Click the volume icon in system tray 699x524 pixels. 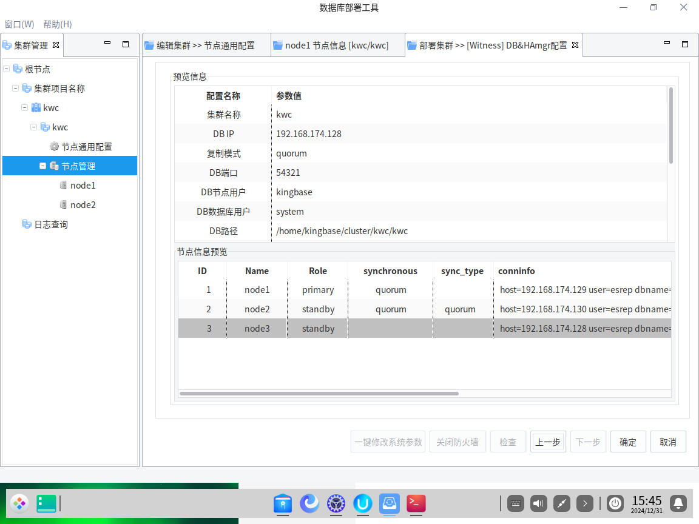[538, 503]
